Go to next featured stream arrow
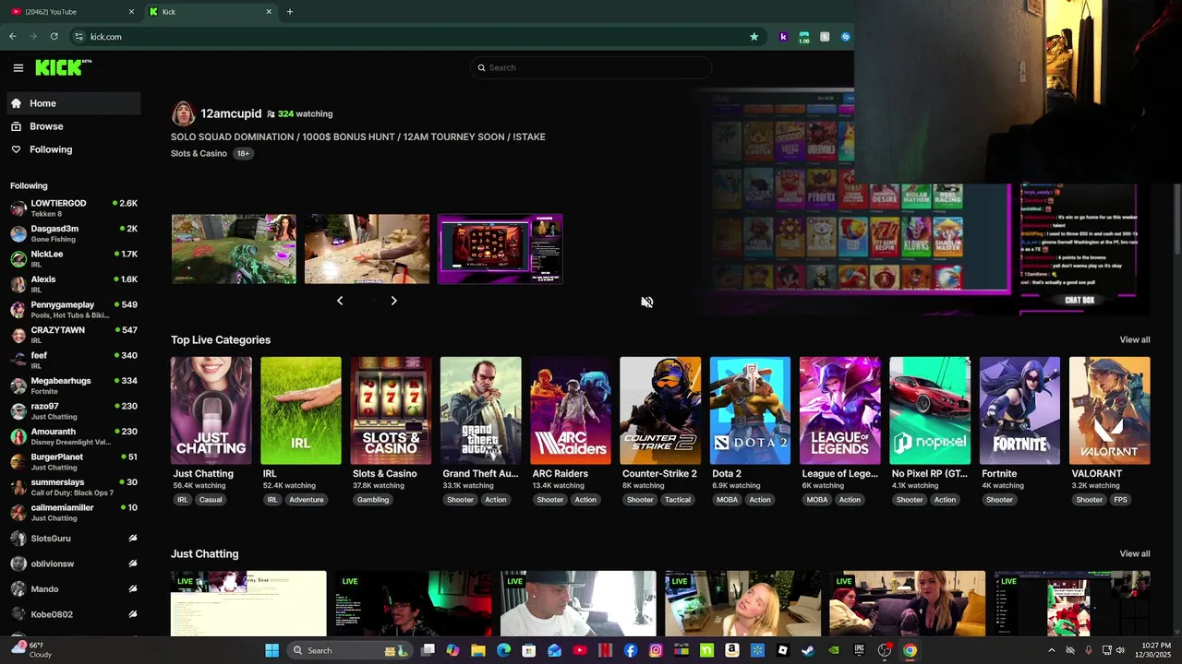 click(x=393, y=301)
